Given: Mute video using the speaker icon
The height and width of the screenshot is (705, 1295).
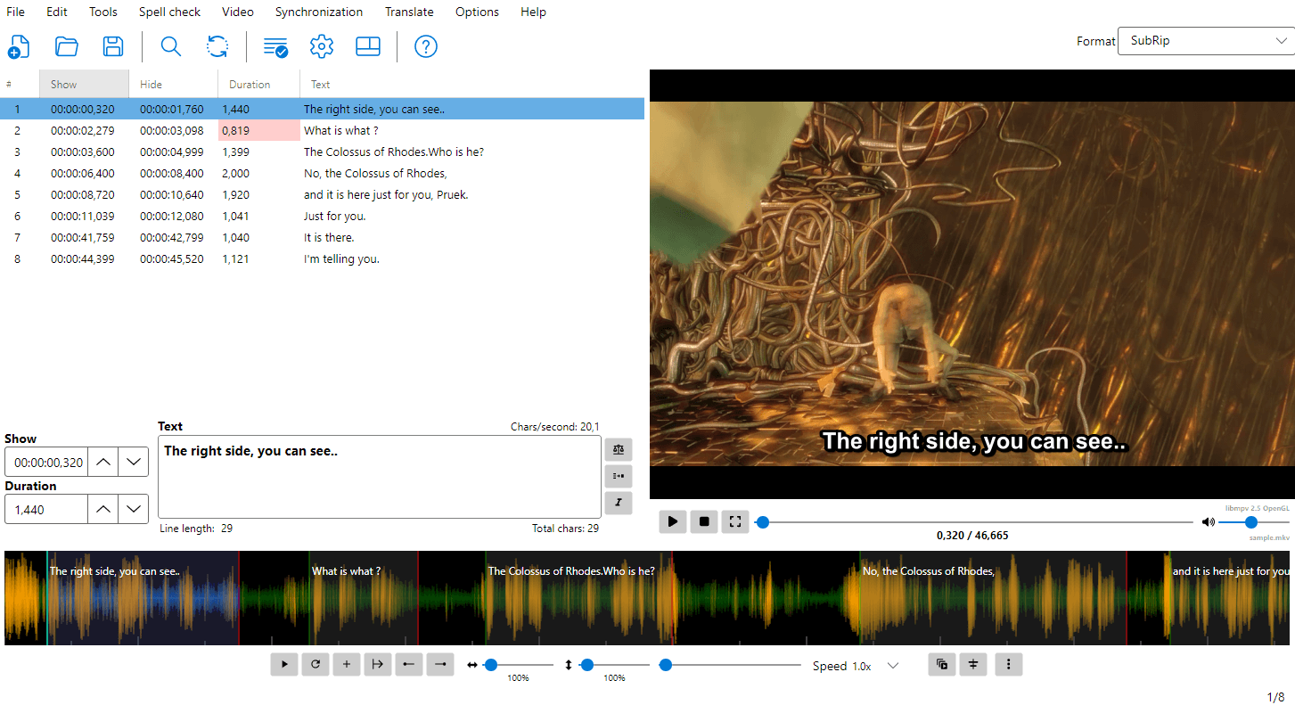Looking at the screenshot, I should pos(1208,522).
